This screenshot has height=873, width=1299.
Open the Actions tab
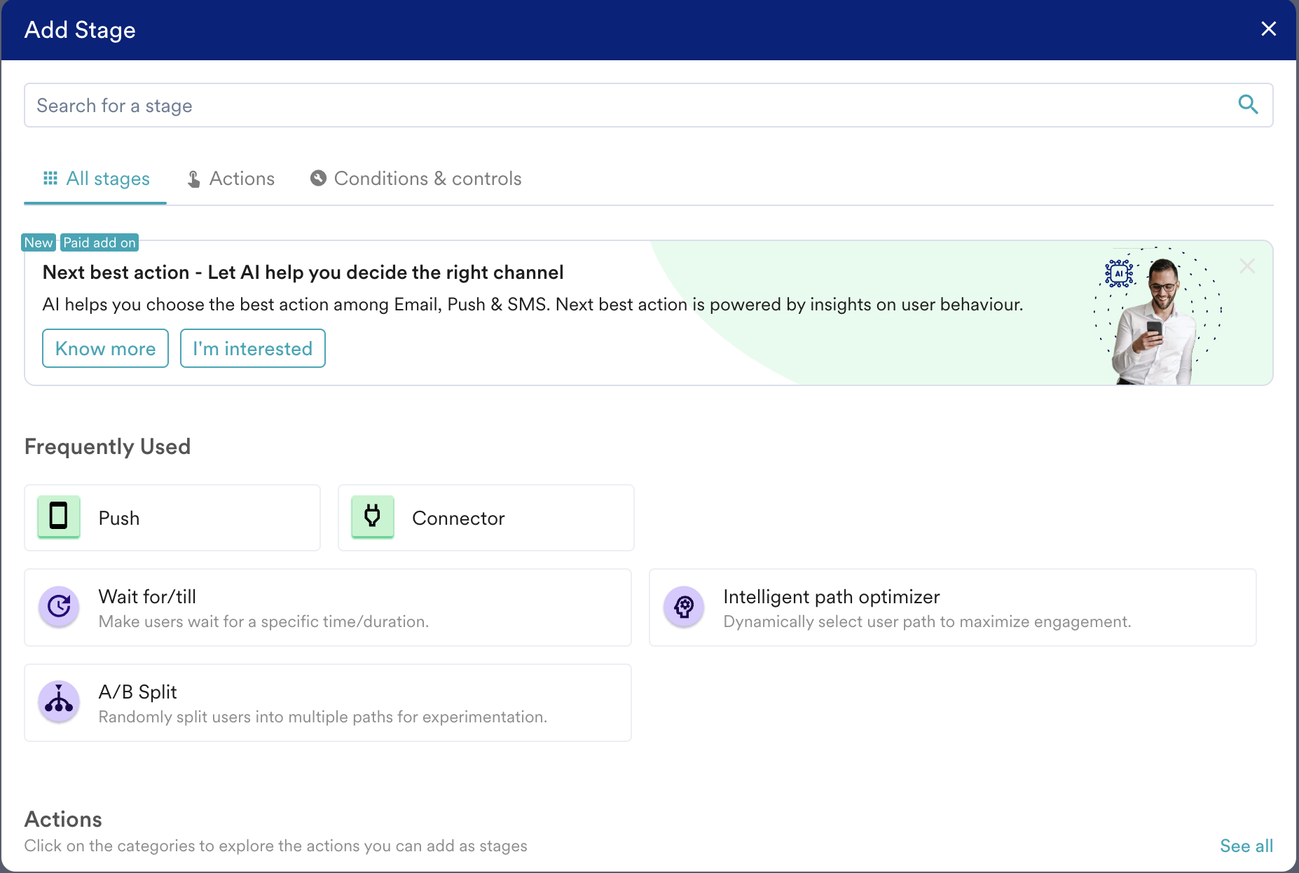[x=231, y=179]
